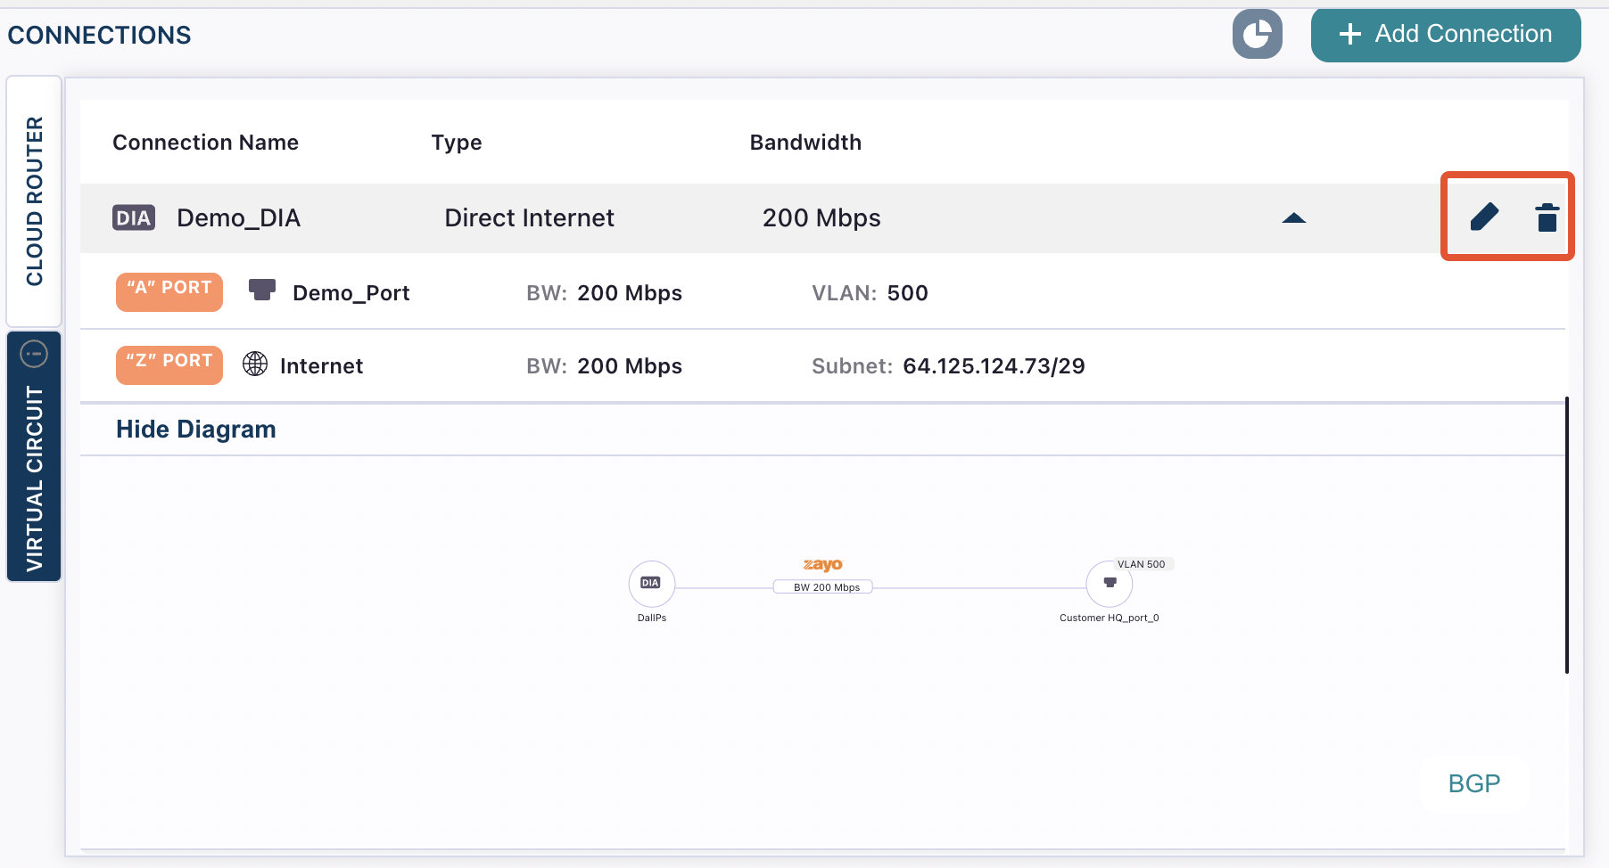Viewport: 1609px width, 868px height.
Task: Click the Direct Internet type cell
Action: (x=529, y=217)
